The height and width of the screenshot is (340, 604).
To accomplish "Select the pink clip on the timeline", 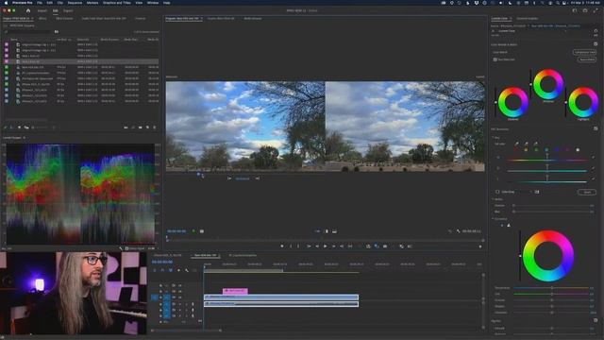I will (235, 291).
